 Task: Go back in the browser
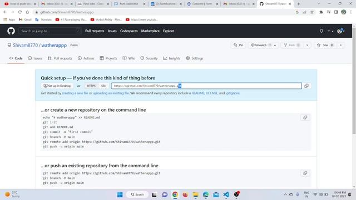5,12
